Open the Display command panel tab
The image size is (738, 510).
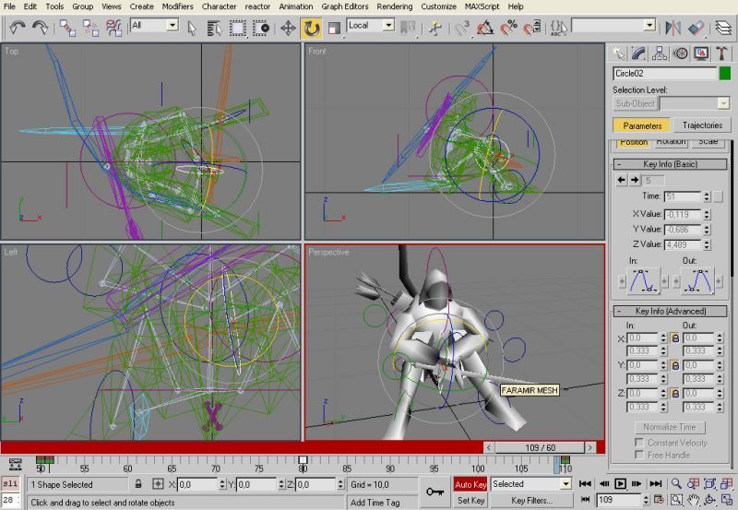click(x=701, y=53)
